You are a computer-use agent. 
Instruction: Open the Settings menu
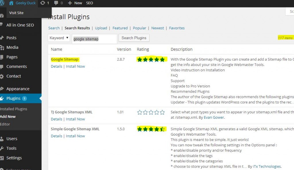(x=14, y=158)
